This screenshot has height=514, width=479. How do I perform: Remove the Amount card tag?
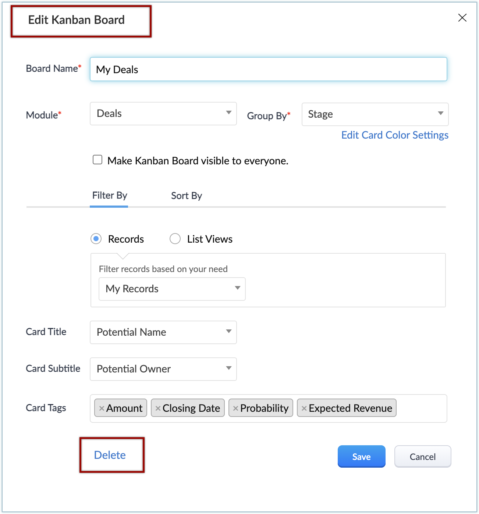point(102,408)
